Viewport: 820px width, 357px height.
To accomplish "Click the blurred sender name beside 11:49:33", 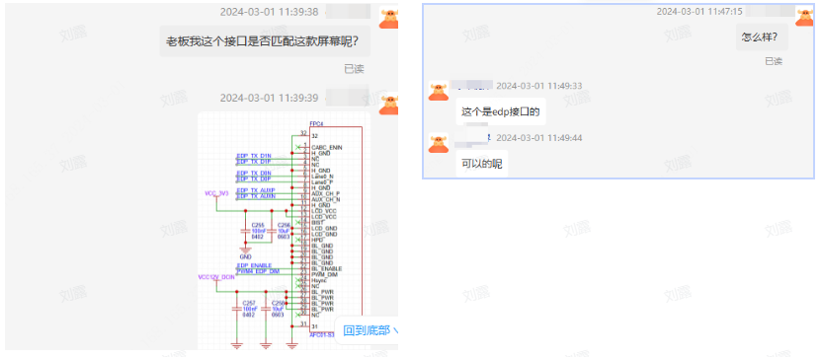I will (x=471, y=85).
